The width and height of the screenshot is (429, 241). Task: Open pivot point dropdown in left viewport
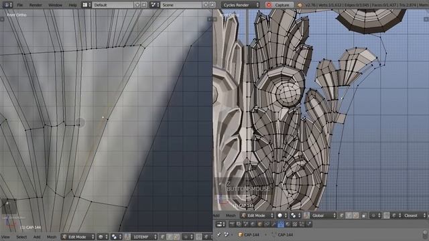117,236
